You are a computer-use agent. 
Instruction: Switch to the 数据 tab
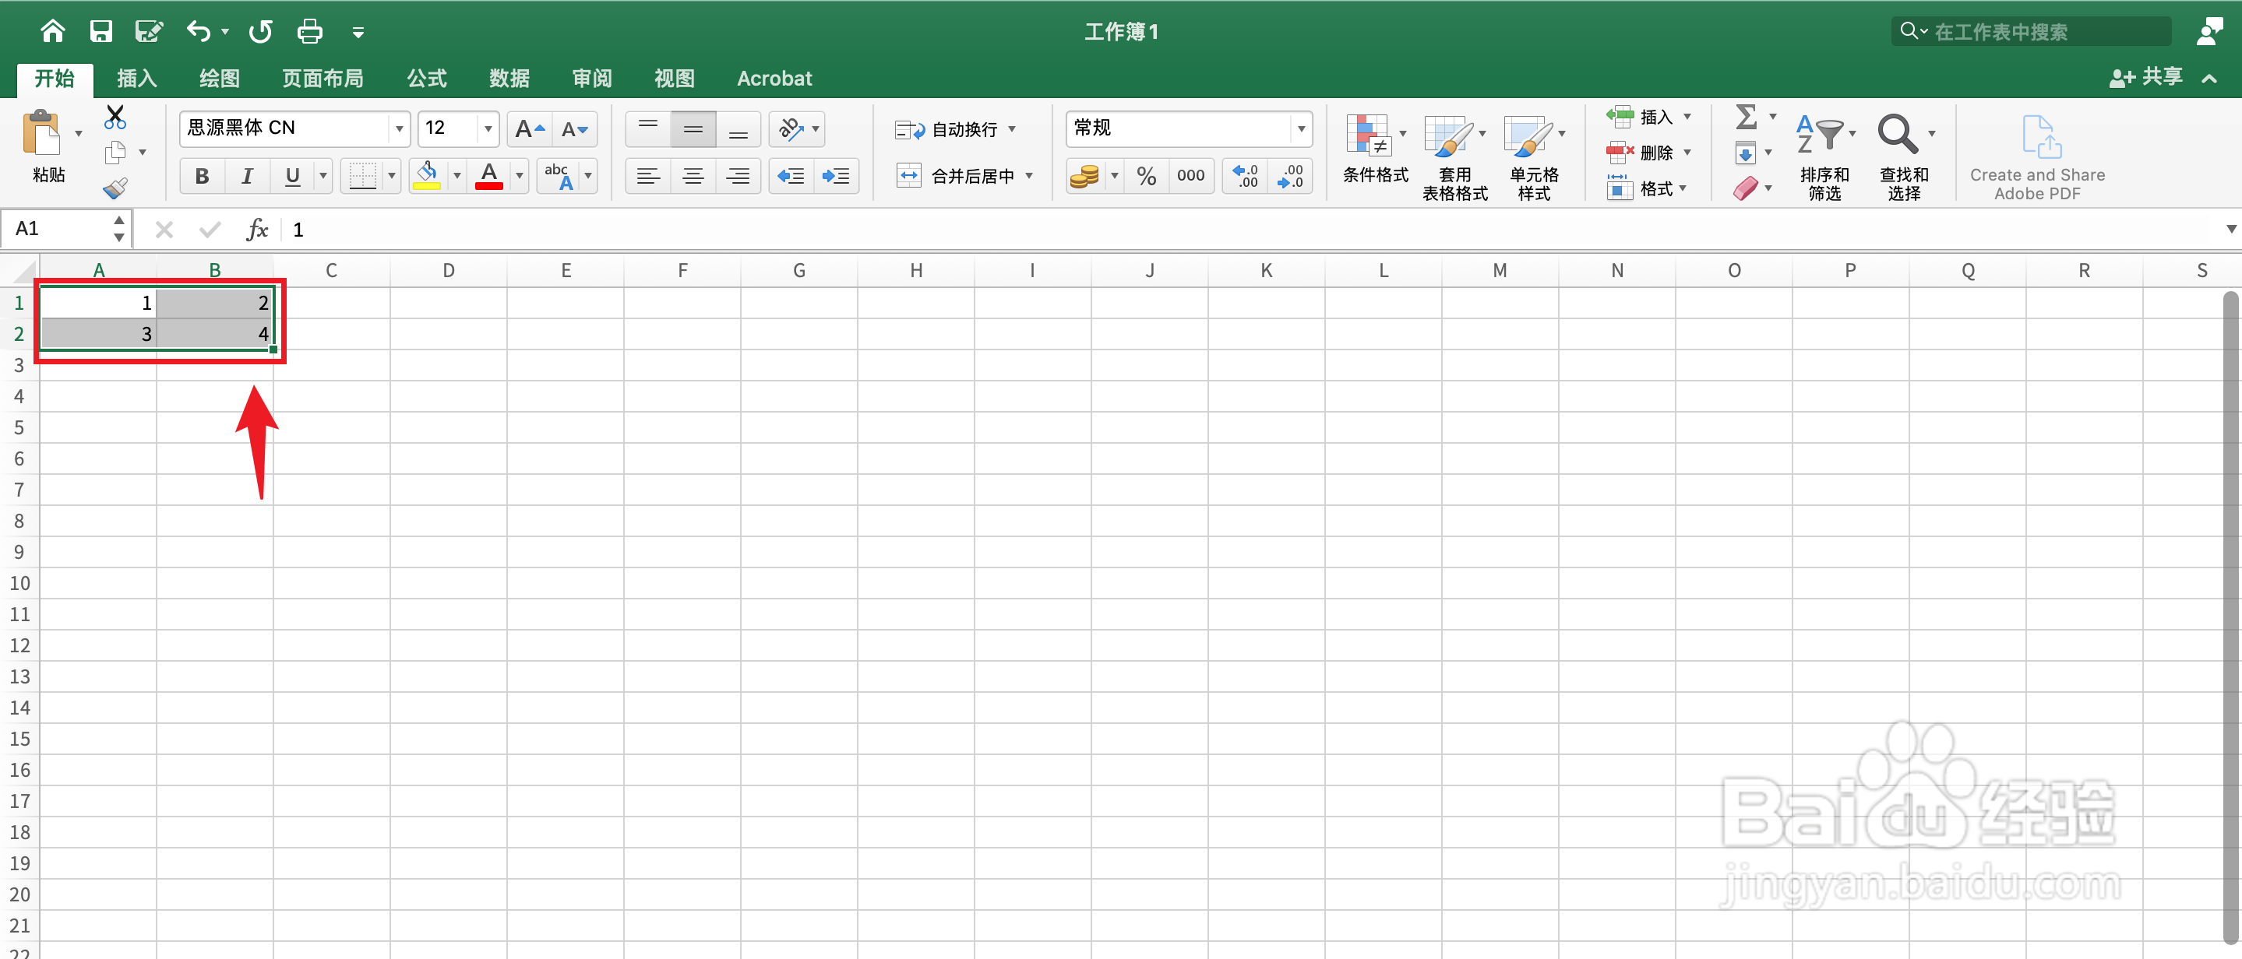pyautogui.click(x=509, y=79)
